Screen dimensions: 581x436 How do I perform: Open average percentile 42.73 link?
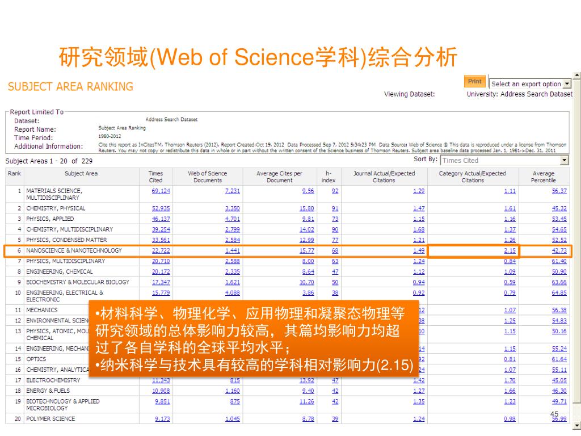(x=559, y=250)
